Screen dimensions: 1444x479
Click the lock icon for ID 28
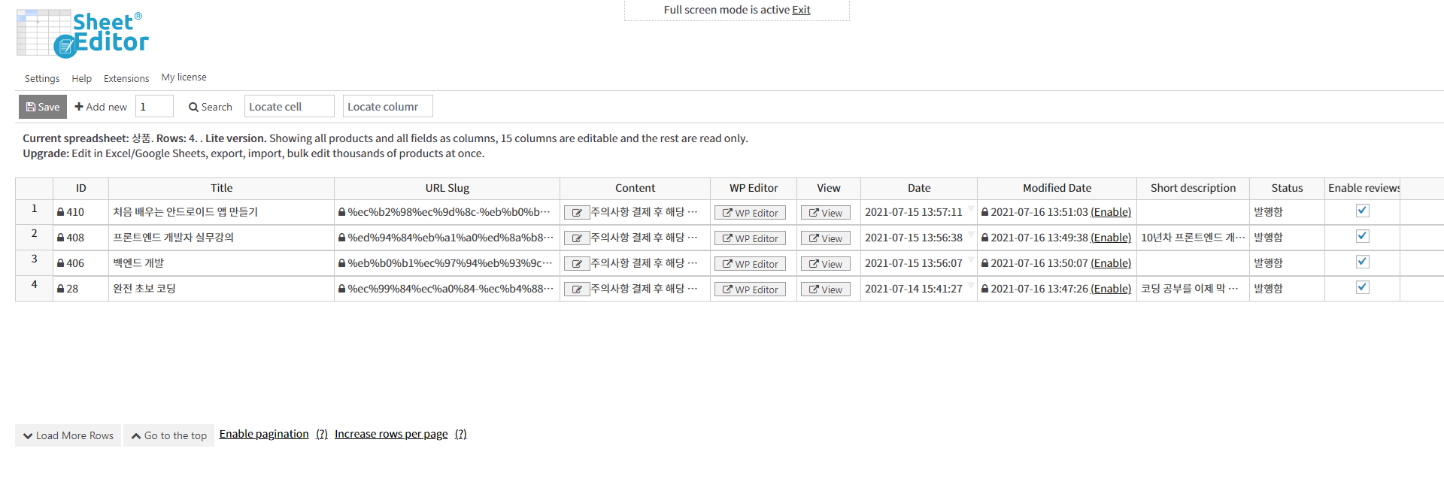60,290
